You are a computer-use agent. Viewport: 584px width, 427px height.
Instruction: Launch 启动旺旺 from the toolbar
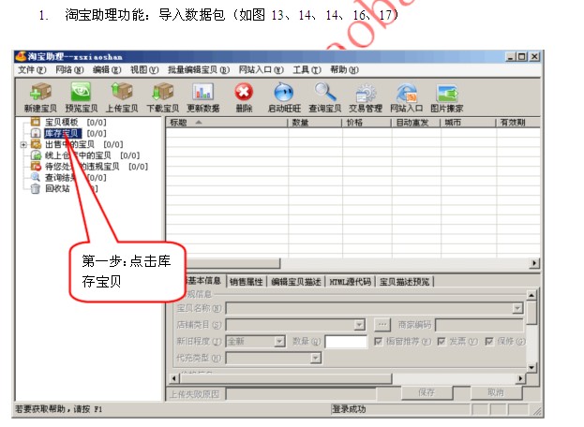285,93
